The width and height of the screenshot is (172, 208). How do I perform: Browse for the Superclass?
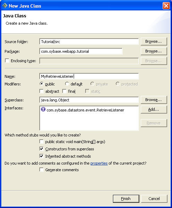154,100
